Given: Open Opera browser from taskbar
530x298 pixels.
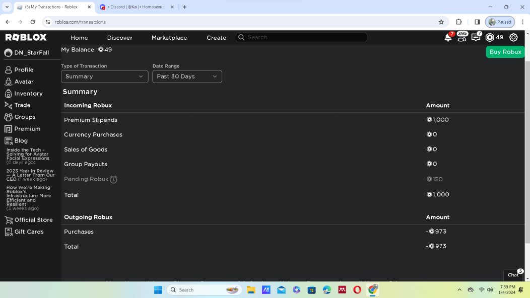Looking at the screenshot, I should [x=357, y=290].
